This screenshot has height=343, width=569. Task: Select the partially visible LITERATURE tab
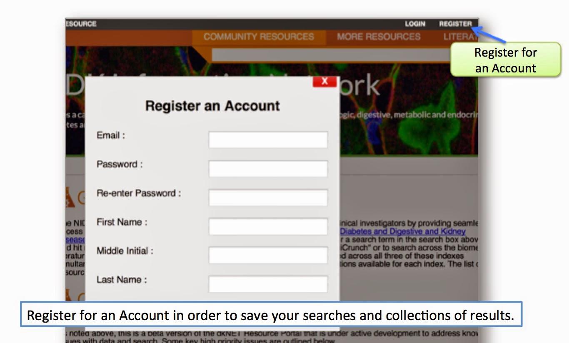[x=460, y=37]
